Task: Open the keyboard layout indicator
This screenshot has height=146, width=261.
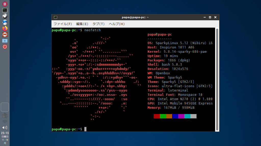Action: coord(5,116)
